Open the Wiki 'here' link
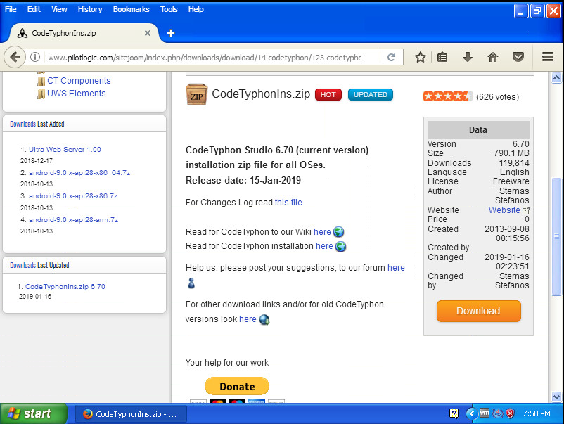The image size is (564, 424). tap(322, 232)
